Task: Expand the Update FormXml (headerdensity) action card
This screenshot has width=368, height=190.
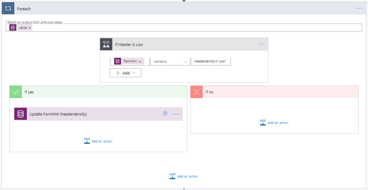Action: pos(90,114)
